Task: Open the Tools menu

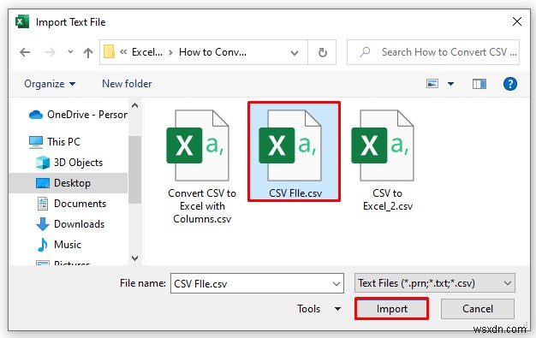Action: click(309, 309)
